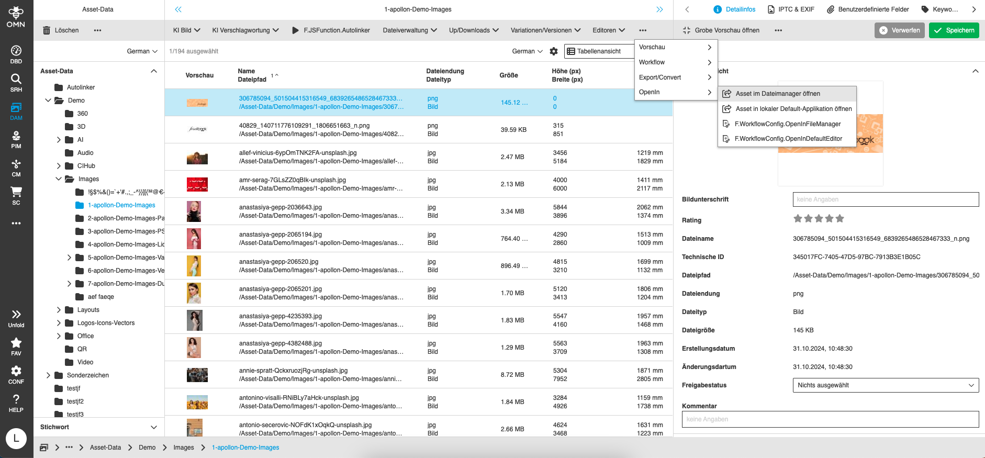
Task: Open Editoren dropdown
Action: (609, 30)
